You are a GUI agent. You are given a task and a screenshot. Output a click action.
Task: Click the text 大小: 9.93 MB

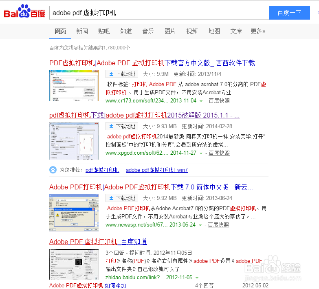[x=160, y=127]
